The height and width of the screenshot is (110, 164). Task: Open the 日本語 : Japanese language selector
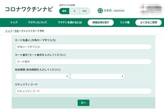pos(114,11)
